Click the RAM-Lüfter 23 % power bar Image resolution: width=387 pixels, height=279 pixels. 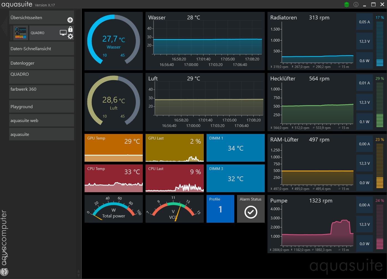[x=380, y=166]
